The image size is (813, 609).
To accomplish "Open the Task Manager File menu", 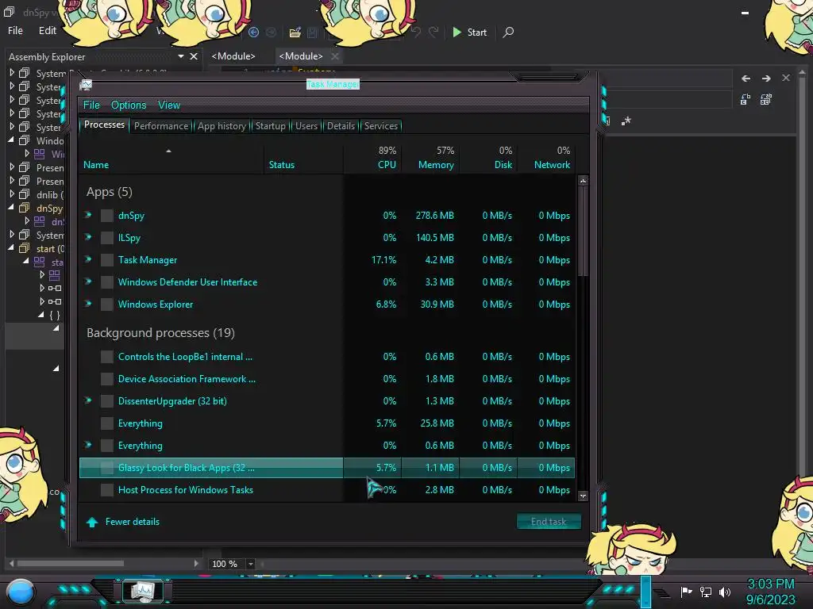I will [x=91, y=105].
